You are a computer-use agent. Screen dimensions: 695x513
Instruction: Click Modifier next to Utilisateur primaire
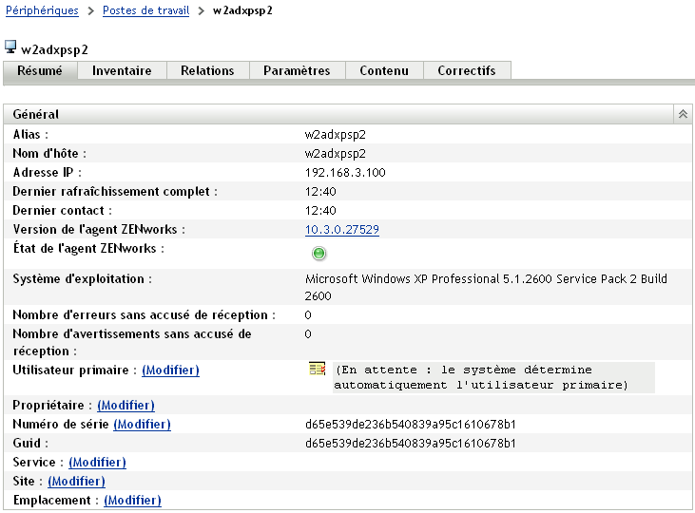point(170,370)
